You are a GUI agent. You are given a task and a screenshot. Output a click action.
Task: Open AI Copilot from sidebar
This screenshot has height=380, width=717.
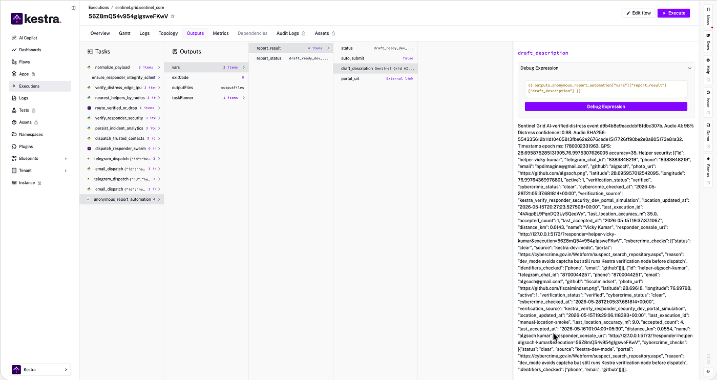point(28,38)
